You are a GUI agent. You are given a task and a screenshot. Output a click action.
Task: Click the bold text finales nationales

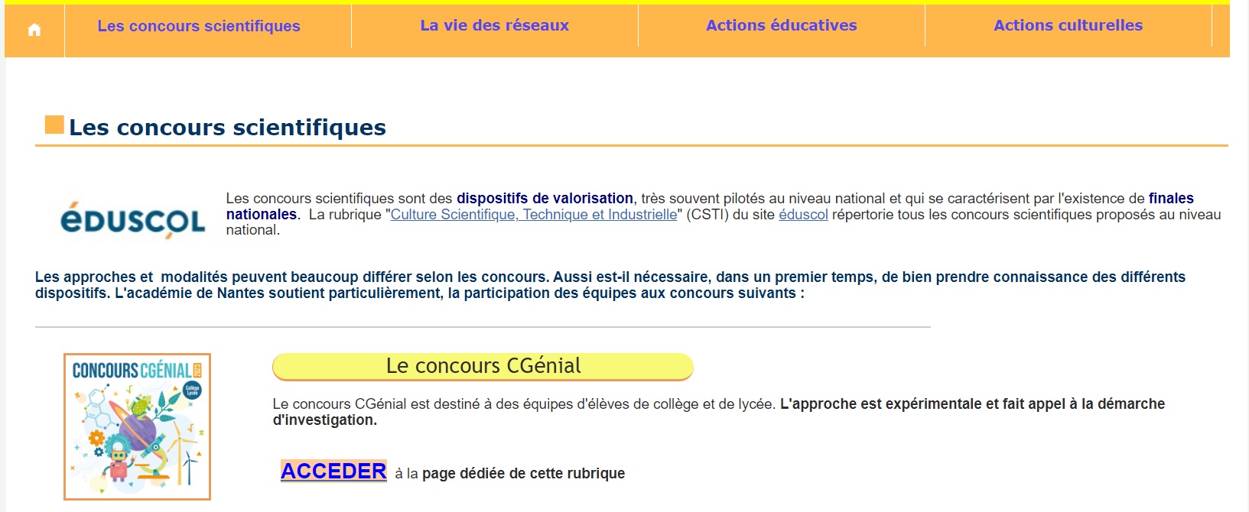tap(1170, 199)
